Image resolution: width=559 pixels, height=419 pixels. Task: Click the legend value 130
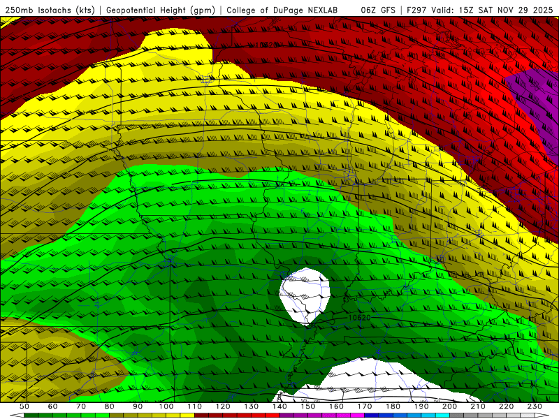pyautogui.click(x=252, y=406)
